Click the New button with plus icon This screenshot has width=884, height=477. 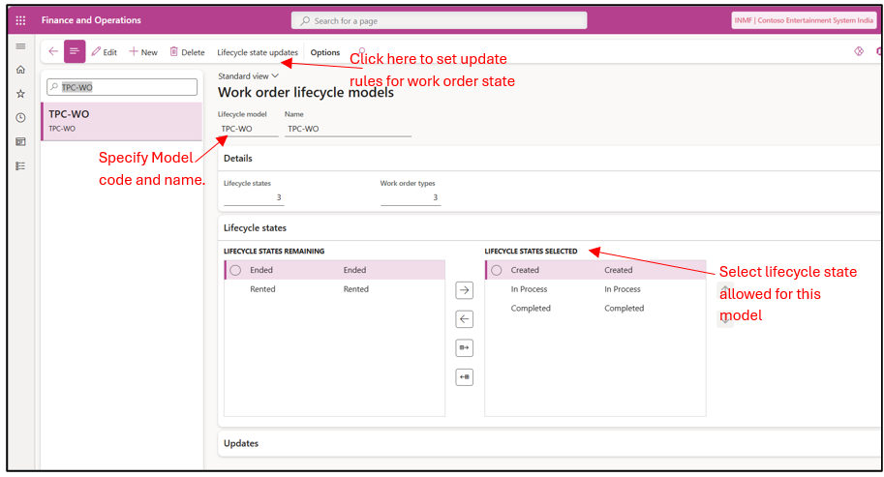143,52
